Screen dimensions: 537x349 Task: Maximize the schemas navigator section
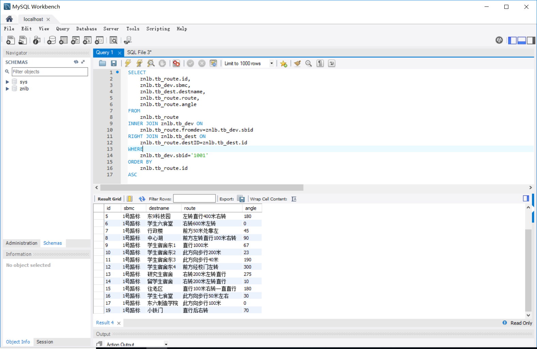(x=83, y=62)
